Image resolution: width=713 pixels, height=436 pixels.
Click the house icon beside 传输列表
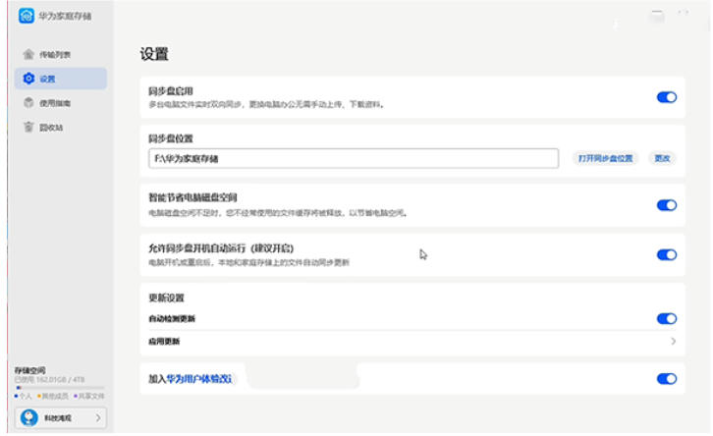click(x=28, y=54)
